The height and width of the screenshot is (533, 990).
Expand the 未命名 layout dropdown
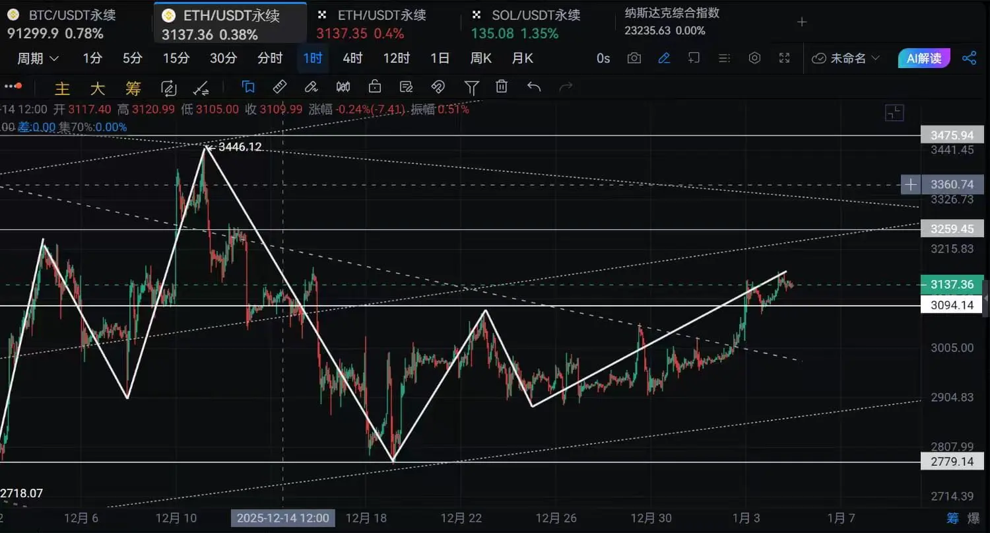click(846, 58)
